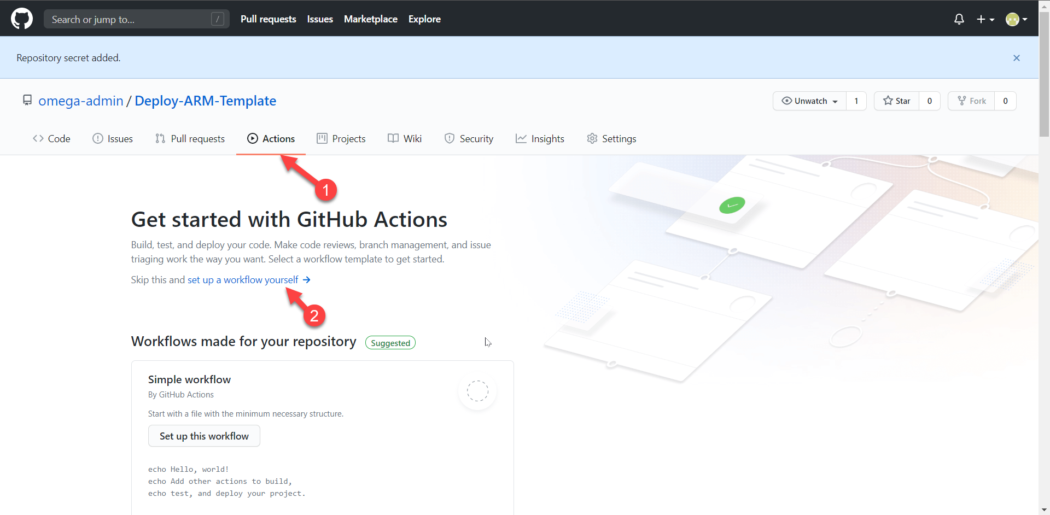View the watchers count of 1
The image size is (1050, 515).
point(856,101)
